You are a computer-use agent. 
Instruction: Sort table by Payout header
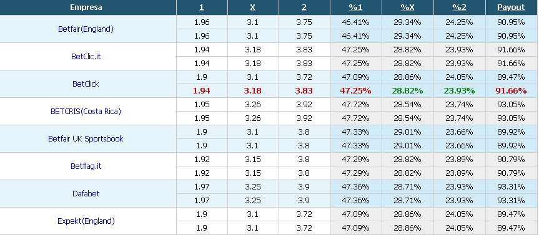pyautogui.click(x=511, y=7)
